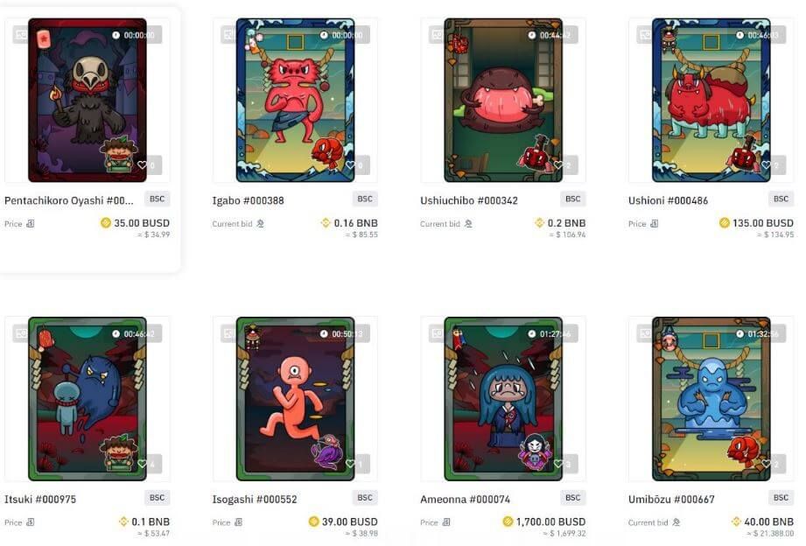Click the timer badge on Ushioni card

760,35
